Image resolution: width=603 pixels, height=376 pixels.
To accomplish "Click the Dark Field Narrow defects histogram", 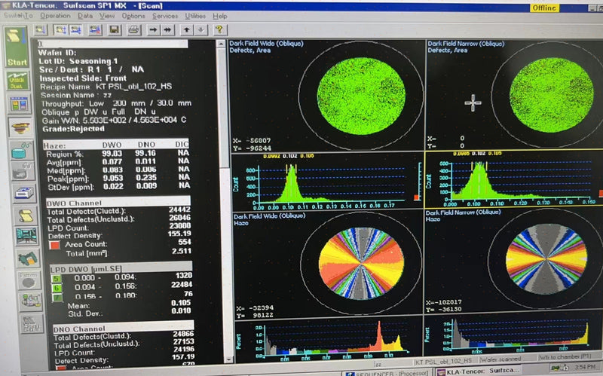I will (x=514, y=179).
